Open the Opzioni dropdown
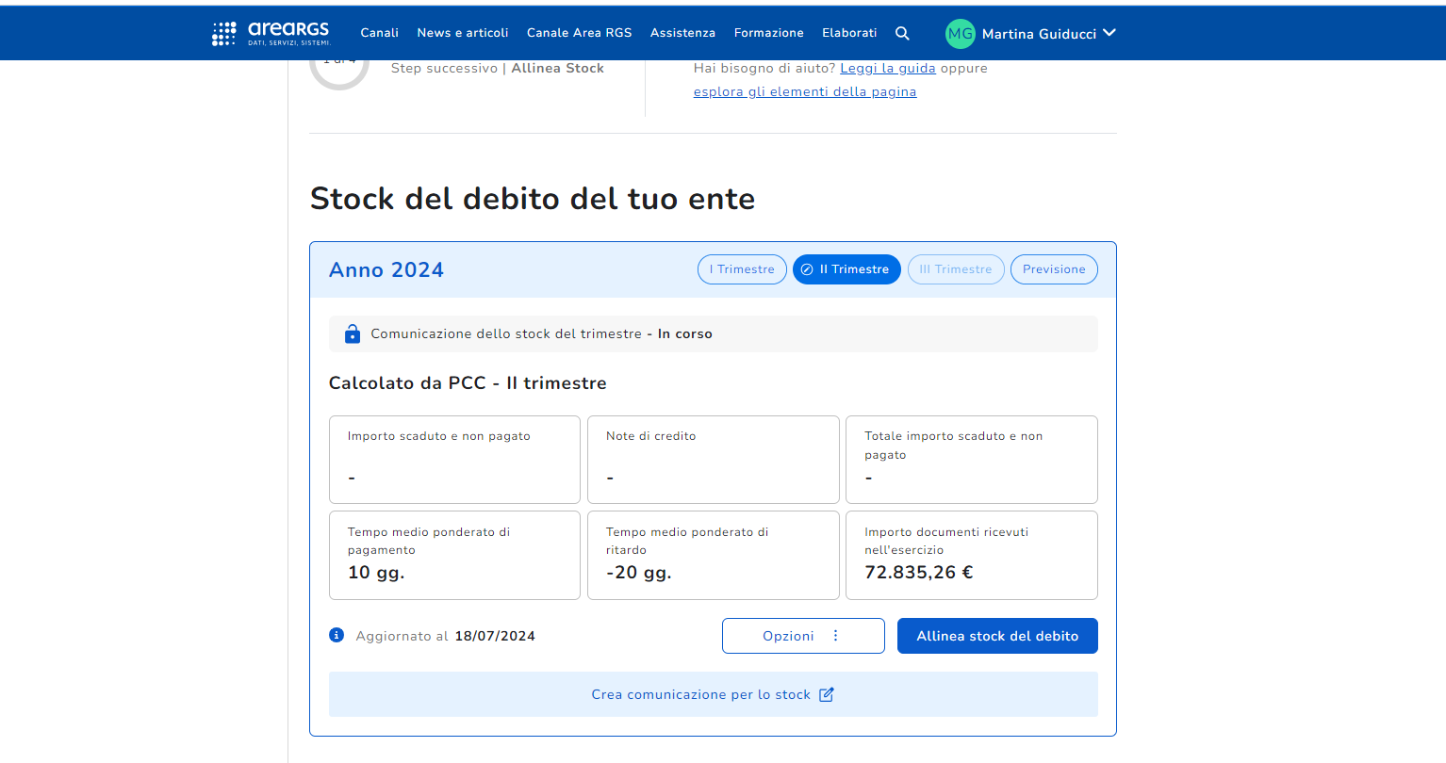This screenshot has width=1446, height=763. click(x=788, y=636)
